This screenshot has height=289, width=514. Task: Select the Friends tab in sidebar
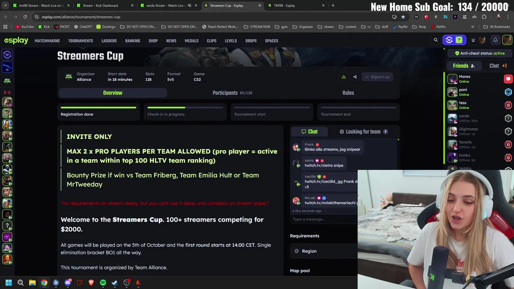tap(464, 66)
